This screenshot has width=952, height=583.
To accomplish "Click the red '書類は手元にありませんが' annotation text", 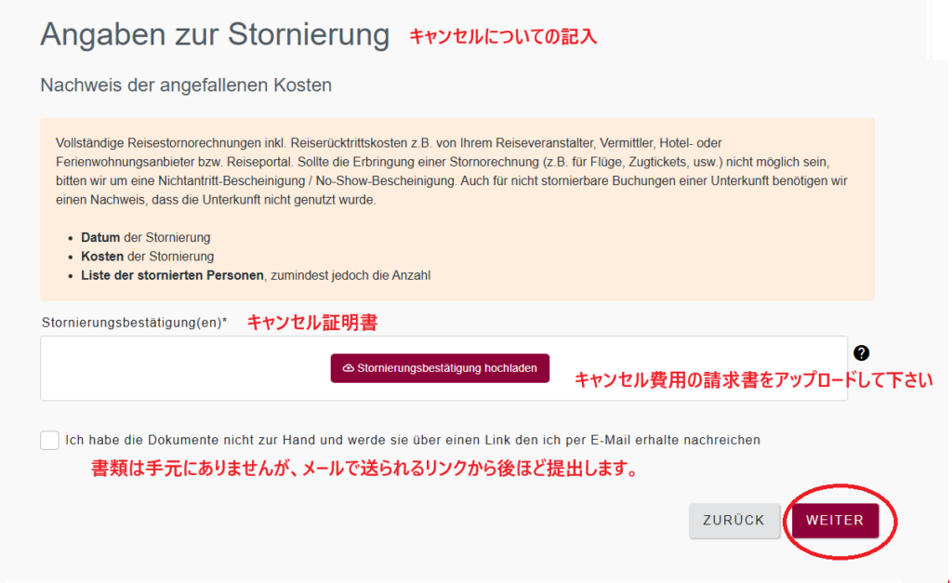I will [363, 470].
